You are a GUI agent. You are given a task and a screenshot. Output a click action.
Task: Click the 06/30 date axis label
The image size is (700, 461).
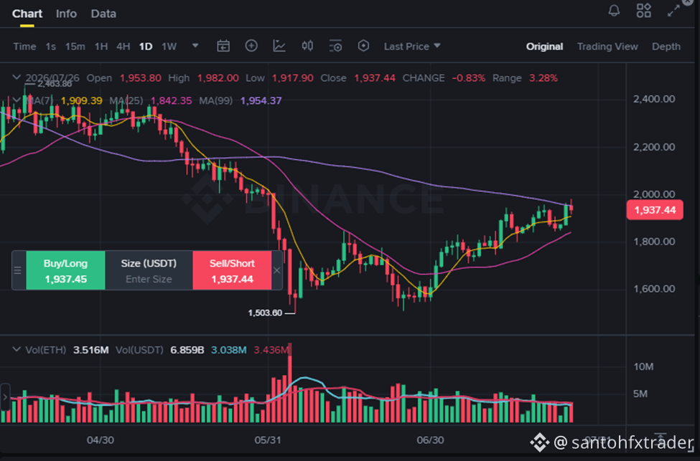pos(430,440)
